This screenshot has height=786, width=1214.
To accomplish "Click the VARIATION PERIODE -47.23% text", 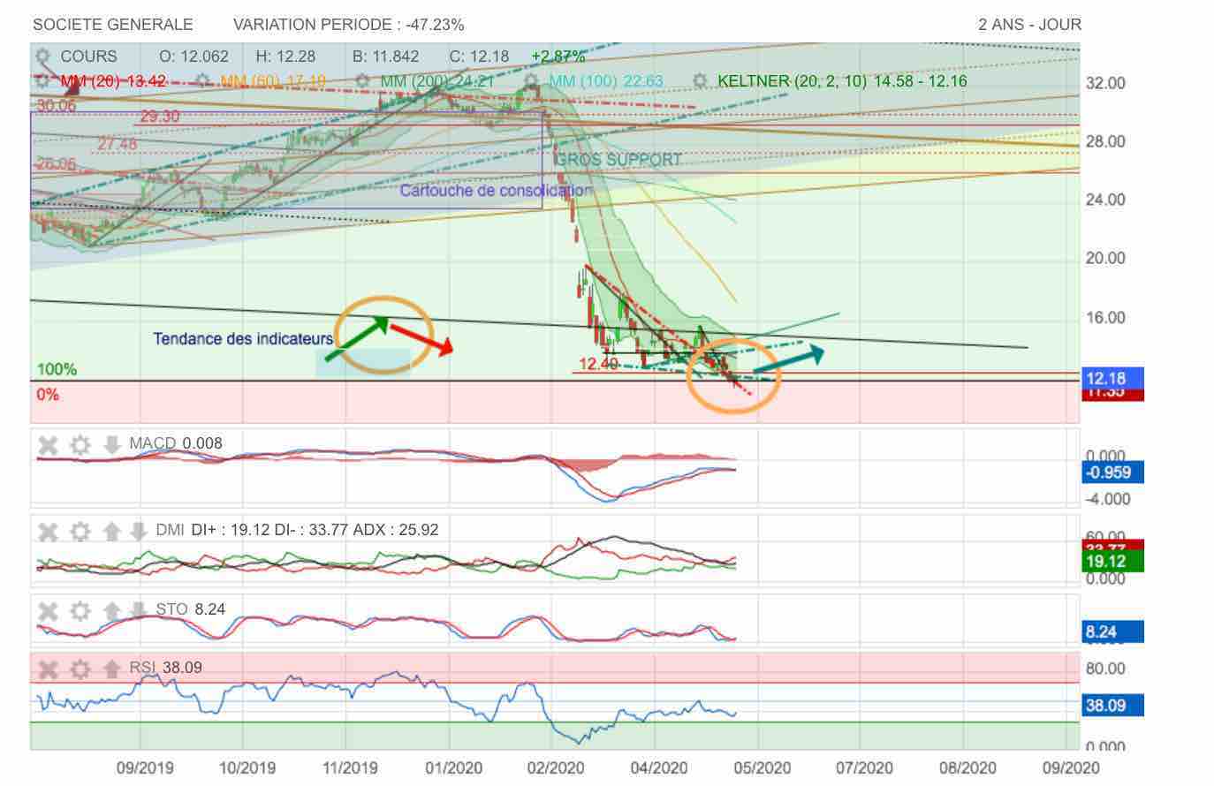I will 348,25.
